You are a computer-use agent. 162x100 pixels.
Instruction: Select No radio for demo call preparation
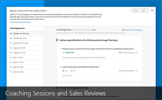coord(71,71)
